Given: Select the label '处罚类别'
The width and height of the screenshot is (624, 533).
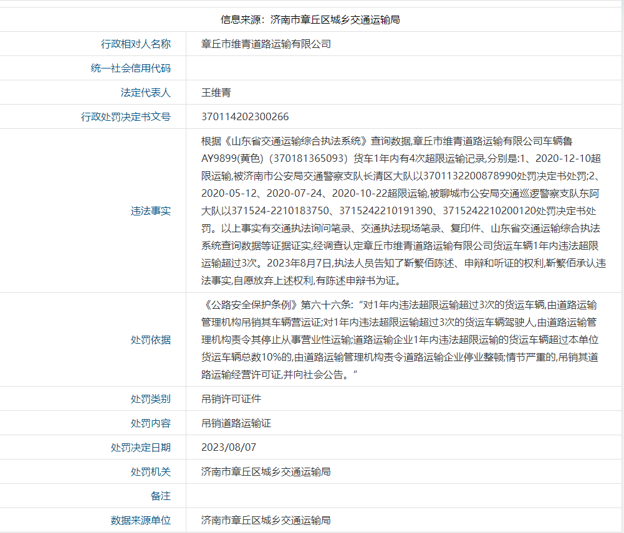Looking at the screenshot, I should point(151,399).
